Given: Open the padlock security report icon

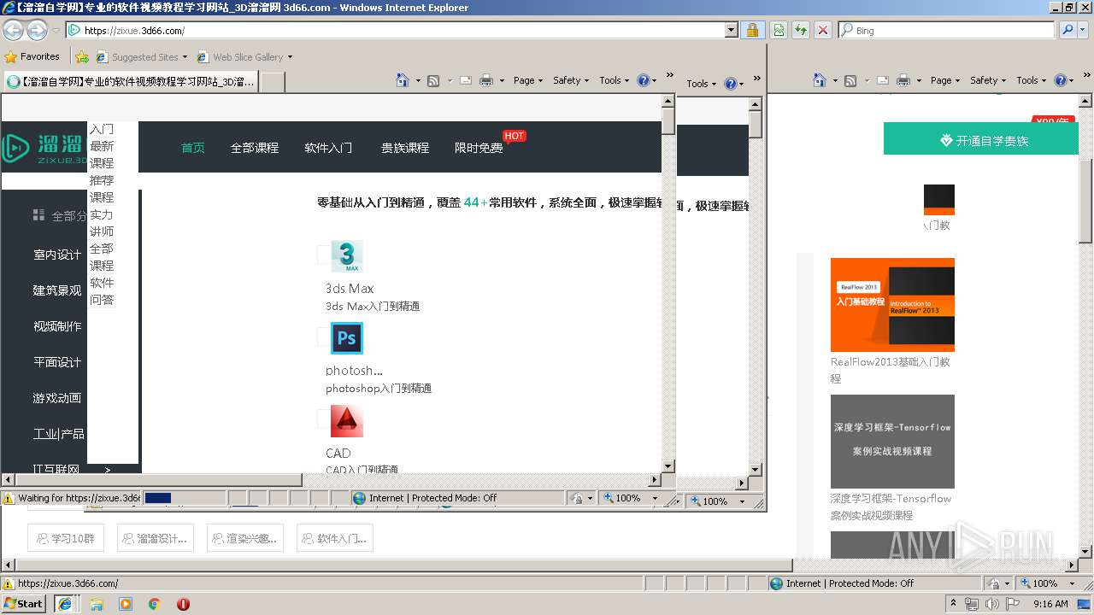Looking at the screenshot, I should click(x=752, y=30).
